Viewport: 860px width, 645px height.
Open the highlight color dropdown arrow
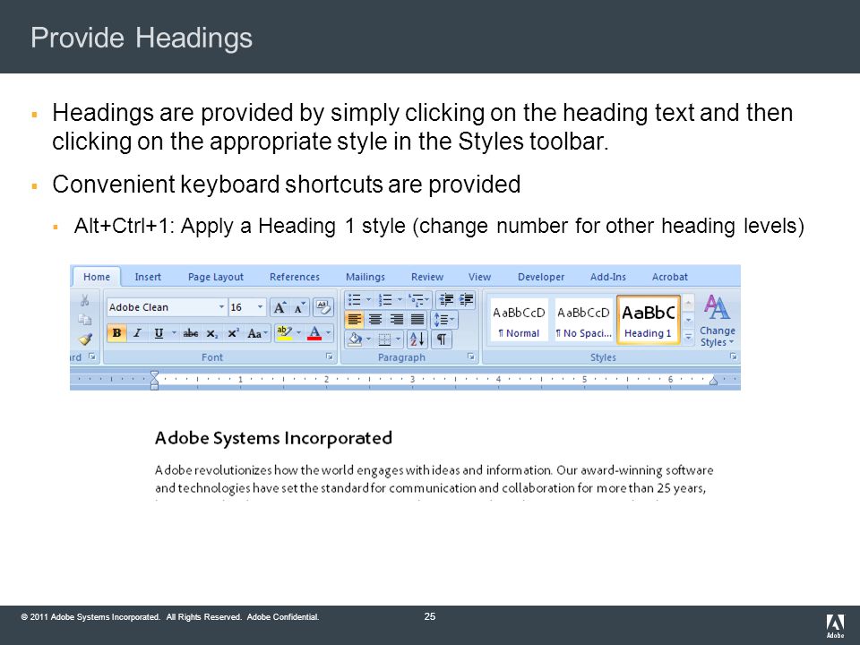298,333
